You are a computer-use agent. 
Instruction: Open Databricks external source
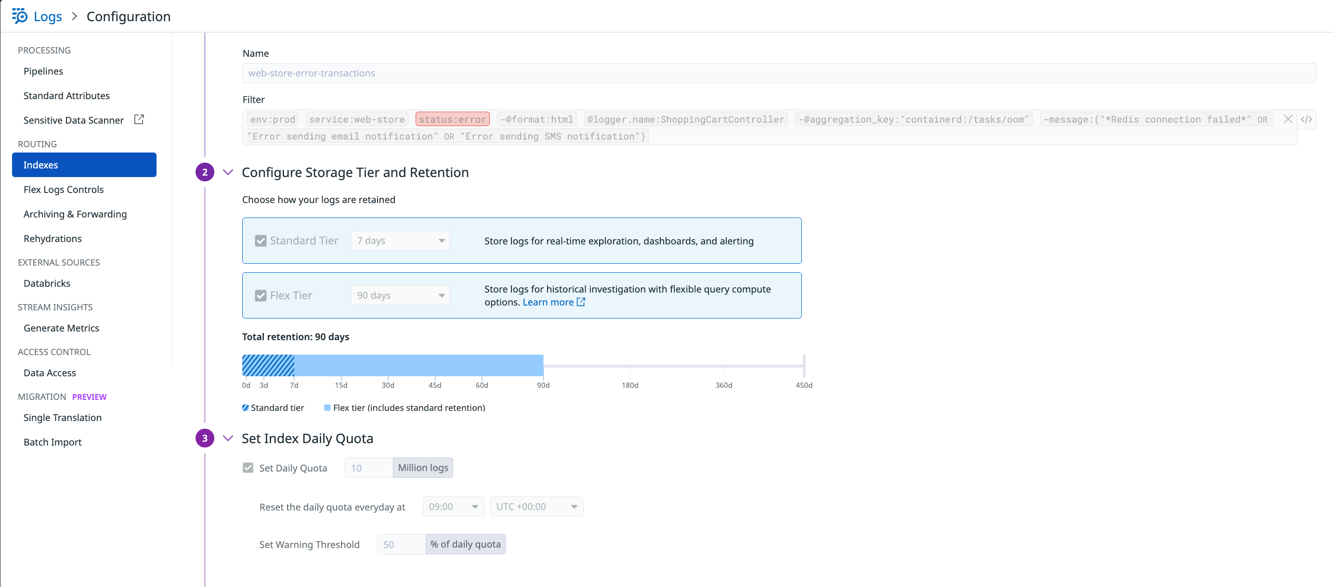click(x=47, y=283)
